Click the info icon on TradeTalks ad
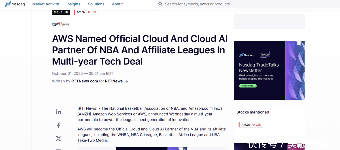This screenshot has width=340, height=150. (x=299, y=43)
